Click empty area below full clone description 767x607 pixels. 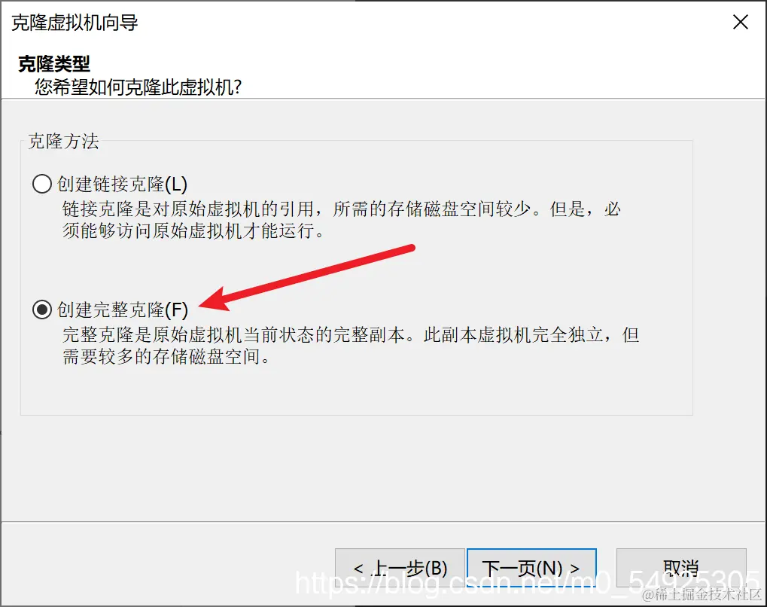coord(356,392)
